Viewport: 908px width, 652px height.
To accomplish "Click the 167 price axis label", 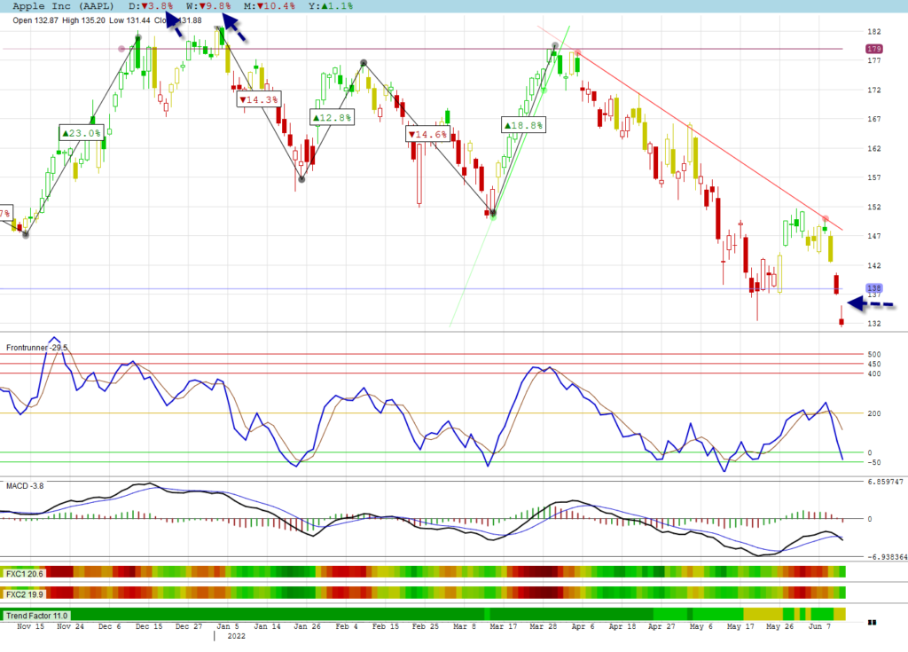I will (x=873, y=119).
